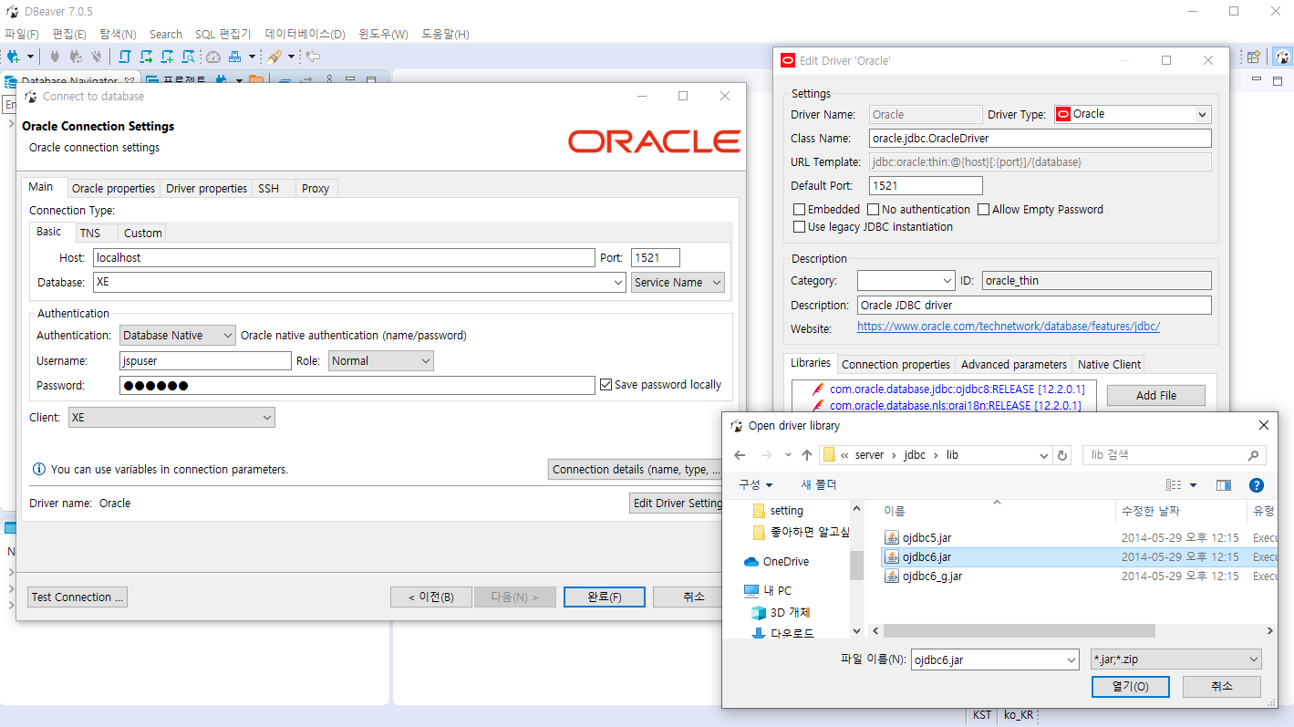Click 새 폴더 new folder button
The height and width of the screenshot is (727, 1294).
tap(819, 485)
